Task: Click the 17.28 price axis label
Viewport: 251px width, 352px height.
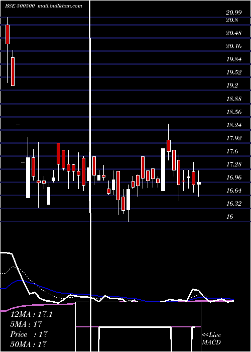Action: 234,164
